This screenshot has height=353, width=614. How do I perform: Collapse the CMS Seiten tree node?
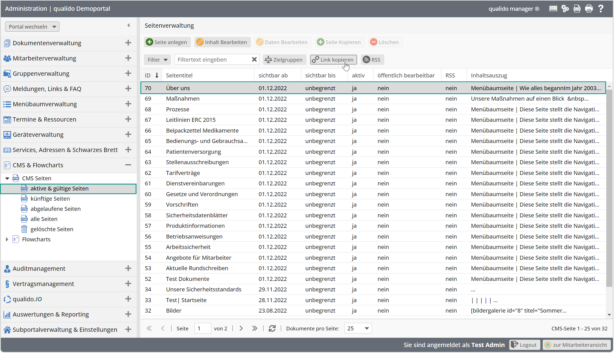pyautogui.click(x=7, y=178)
